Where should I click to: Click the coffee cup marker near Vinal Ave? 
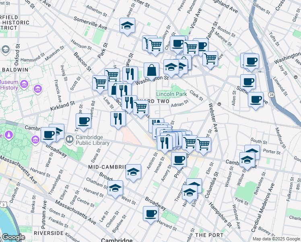click(x=177, y=43)
